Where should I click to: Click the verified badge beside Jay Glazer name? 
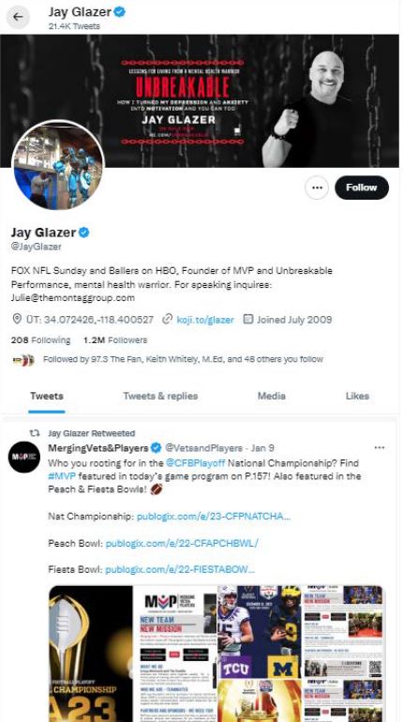pos(83,233)
